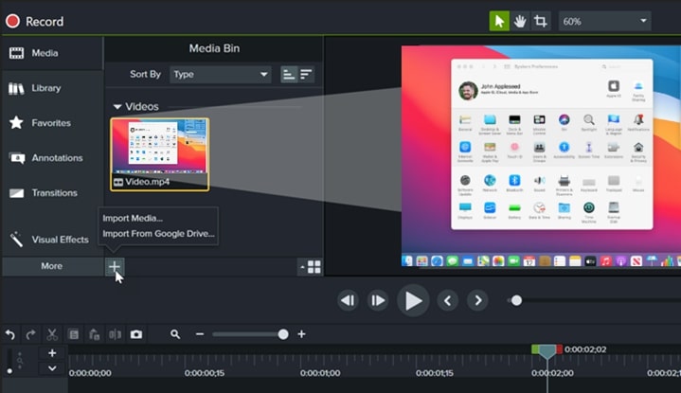Click the step backward playback button
The width and height of the screenshot is (681, 393).
[x=348, y=300]
